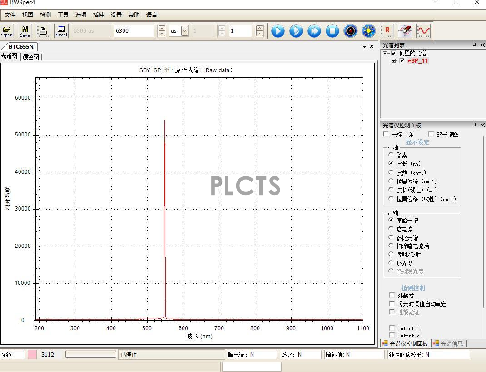The width and height of the screenshot is (486, 372).
Task: Select X axis 像素 radio button
Action: click(x=391, y=155)
